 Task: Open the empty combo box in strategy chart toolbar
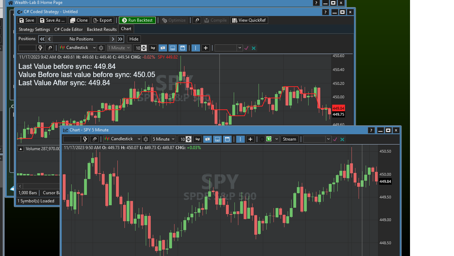(229, 48)
